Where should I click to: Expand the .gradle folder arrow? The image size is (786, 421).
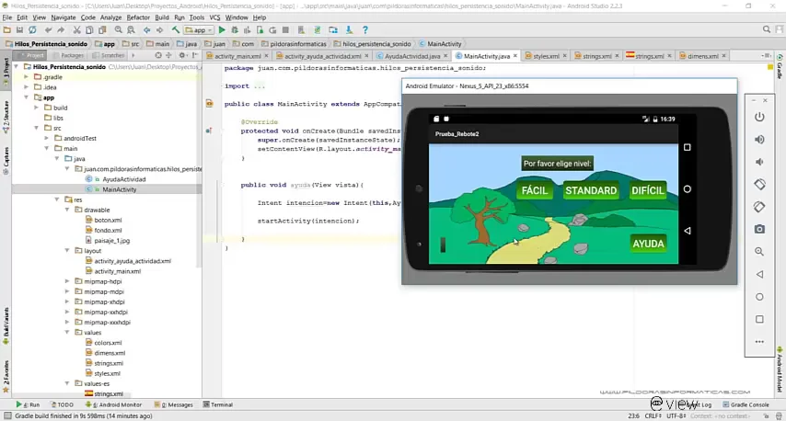pos(27,77)
